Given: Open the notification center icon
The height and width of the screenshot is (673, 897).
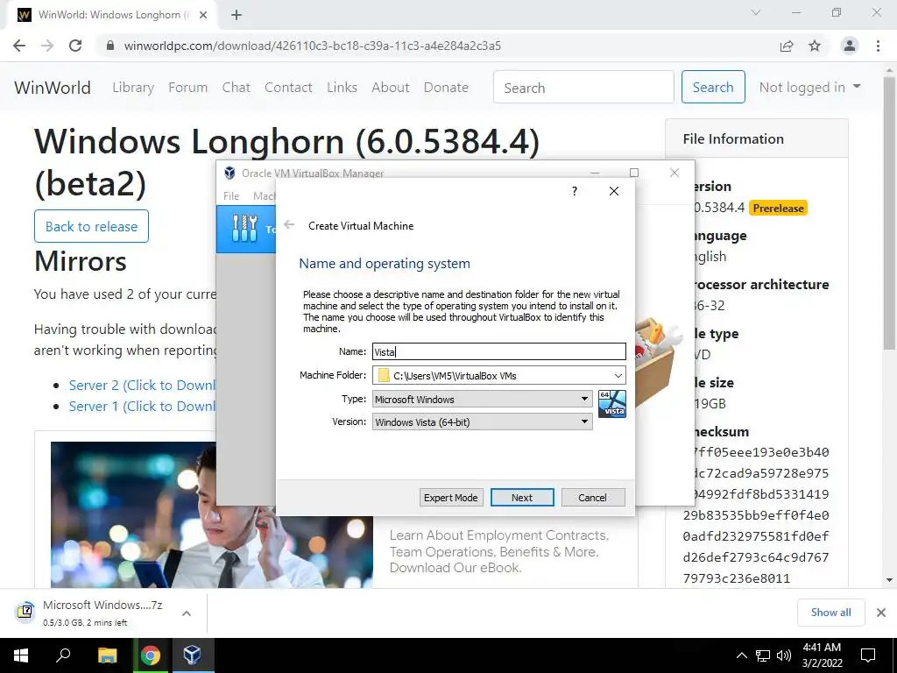Looking at the screenshot, I should (x=868, y=655).
